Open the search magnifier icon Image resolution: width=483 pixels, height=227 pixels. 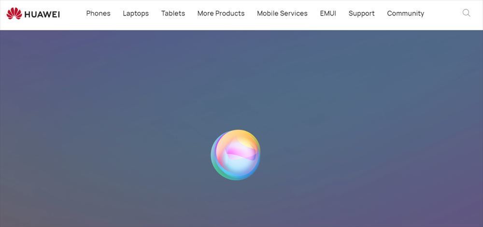coord(467,13)
